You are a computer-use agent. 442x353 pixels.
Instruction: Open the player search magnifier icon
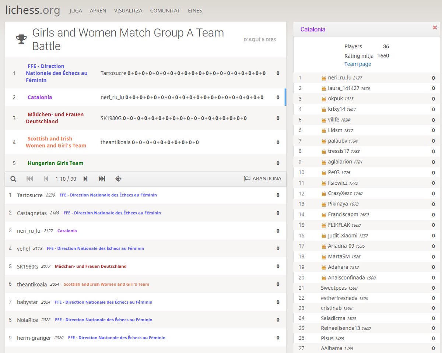click(x=13, y=179)
